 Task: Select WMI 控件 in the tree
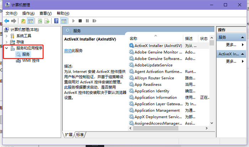(x=31, y=60)
